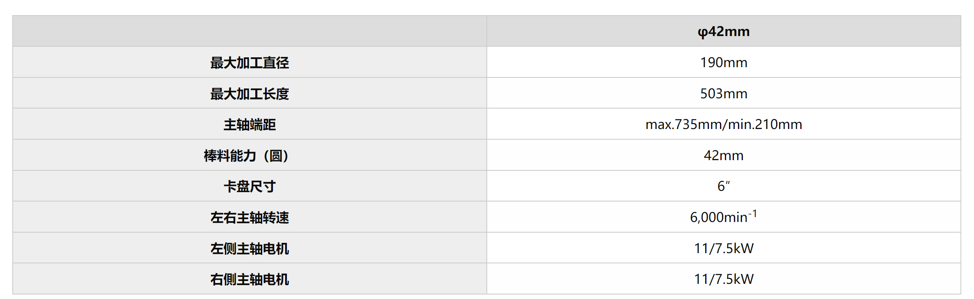Select the 左侧主轴电机 row label
This screenshot has height=299, width=974.
click(x=250, y=249)
